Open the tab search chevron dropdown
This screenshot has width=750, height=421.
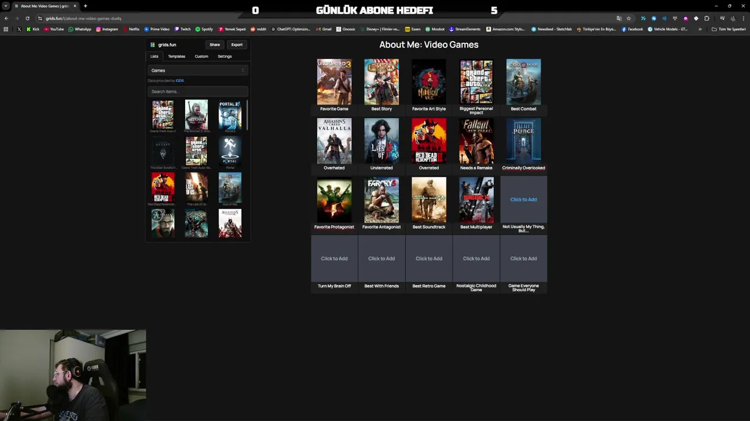click(6, 6)
